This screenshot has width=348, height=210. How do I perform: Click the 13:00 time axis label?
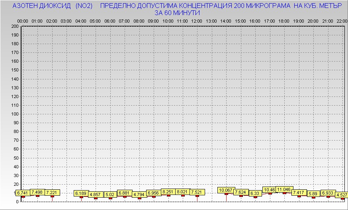[211, 21]
